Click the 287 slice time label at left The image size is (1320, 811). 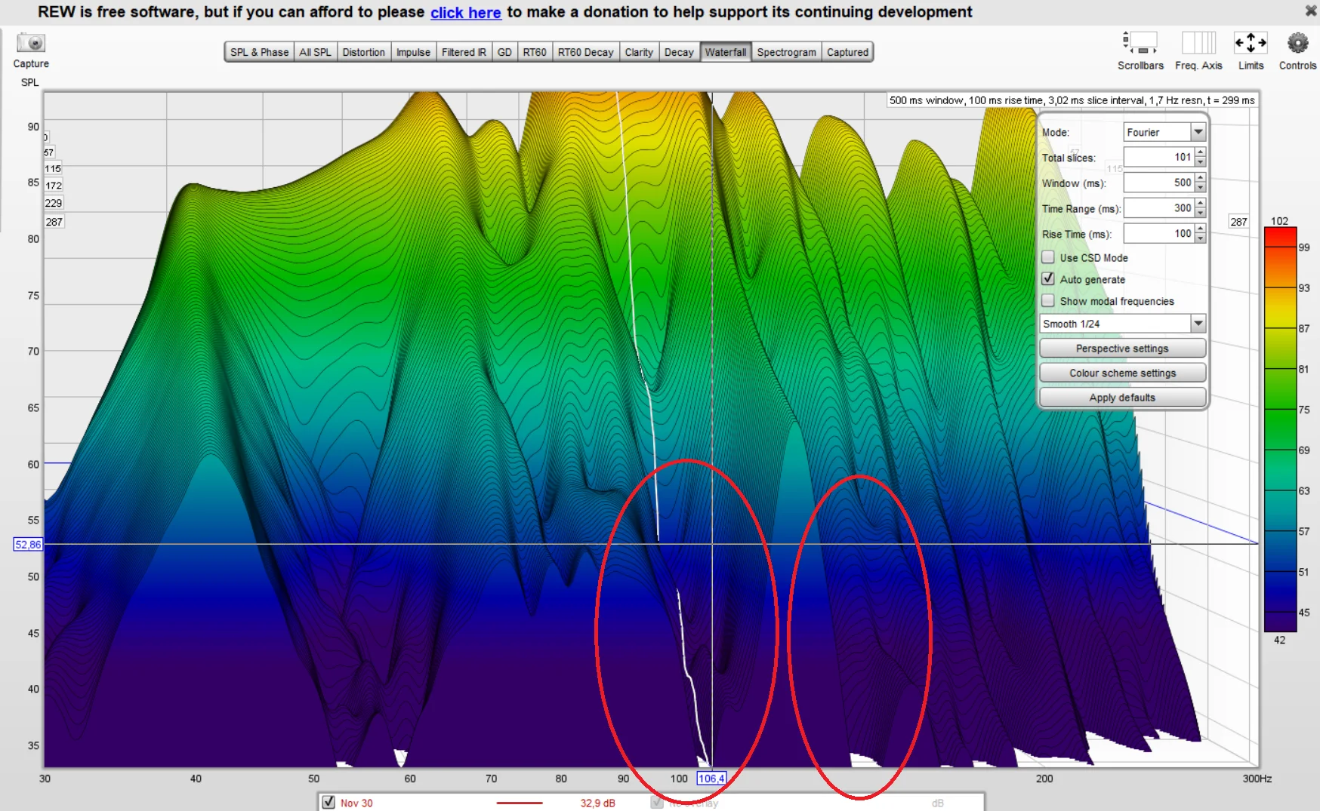(x=54, y=222)
